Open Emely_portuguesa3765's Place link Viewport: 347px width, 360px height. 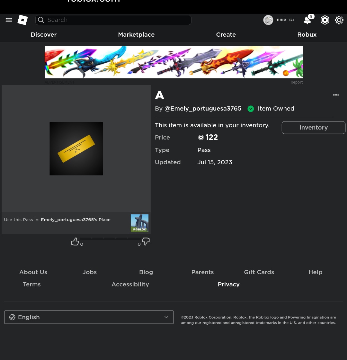pyautogui.click(x=76, y=220)
